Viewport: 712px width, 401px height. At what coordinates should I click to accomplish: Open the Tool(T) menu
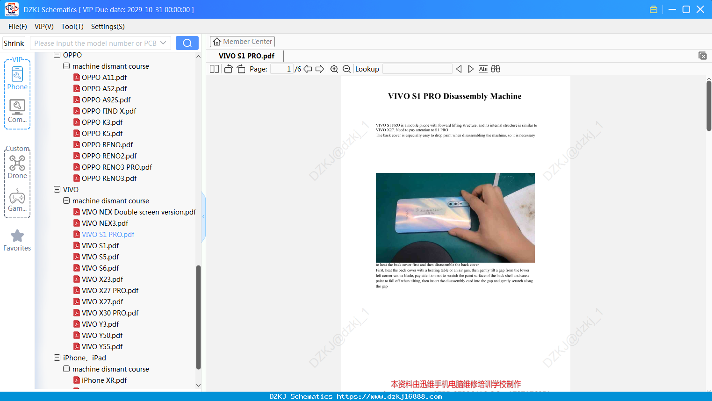tap(72, 27)
